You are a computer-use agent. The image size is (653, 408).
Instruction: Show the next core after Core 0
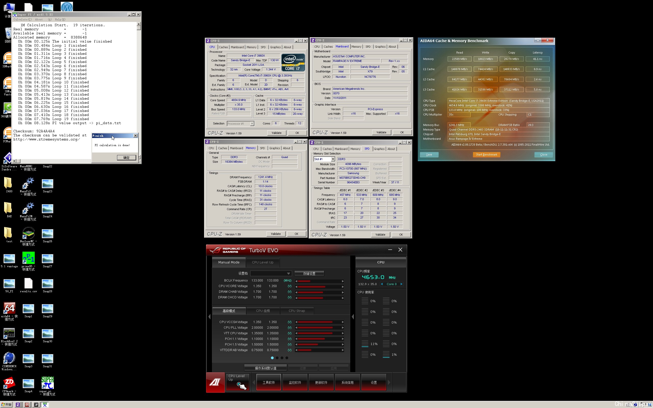(401, 284)
